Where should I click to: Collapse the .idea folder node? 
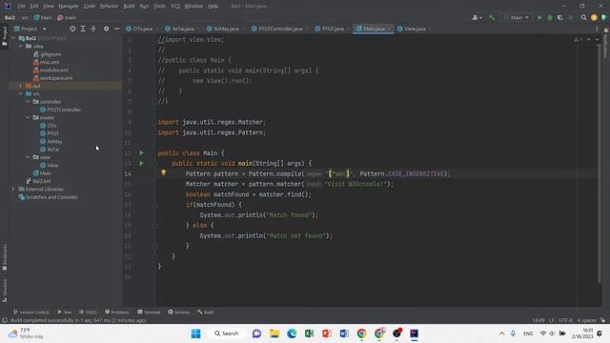point(21,46)
